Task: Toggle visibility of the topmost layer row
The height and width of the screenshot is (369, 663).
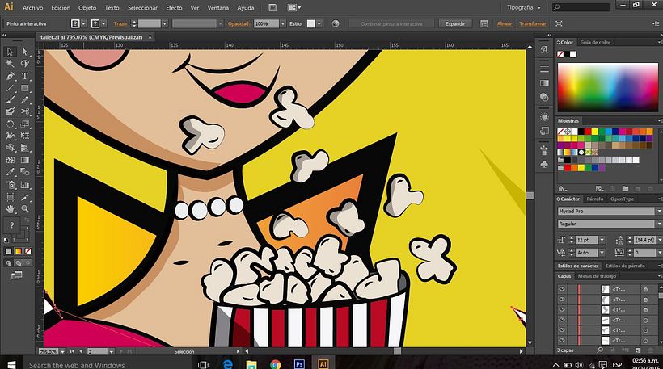Action: [x=561, y=289]
